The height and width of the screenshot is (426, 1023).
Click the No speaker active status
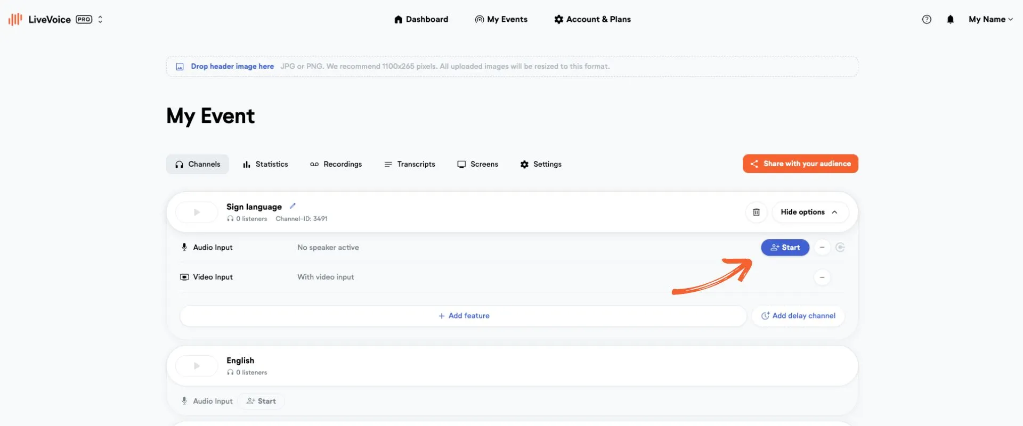coord(328,248)
